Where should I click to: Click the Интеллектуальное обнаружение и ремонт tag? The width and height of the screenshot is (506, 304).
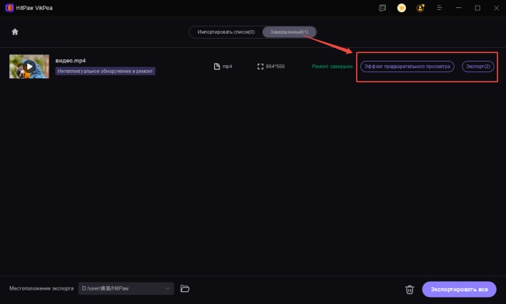pos(105,72)
